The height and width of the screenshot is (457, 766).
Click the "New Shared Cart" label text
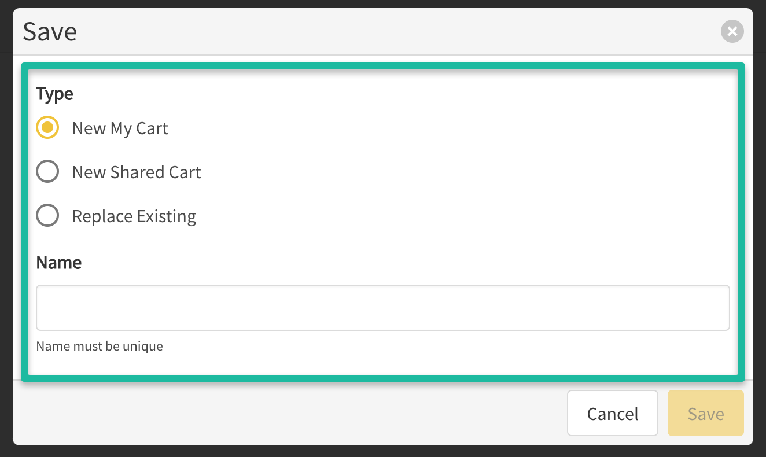click(x=136, y=172)
